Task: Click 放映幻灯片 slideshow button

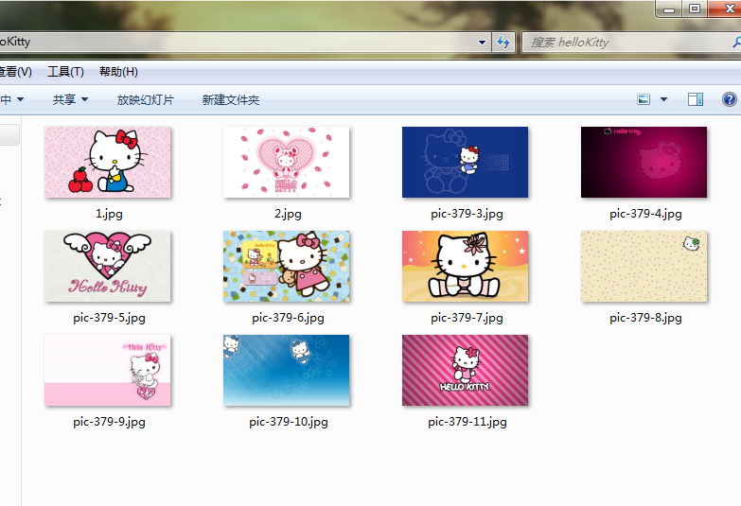Action: 146,99
